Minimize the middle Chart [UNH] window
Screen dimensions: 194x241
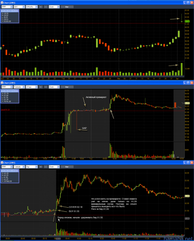pyautogui.click(x=185, y=83)
